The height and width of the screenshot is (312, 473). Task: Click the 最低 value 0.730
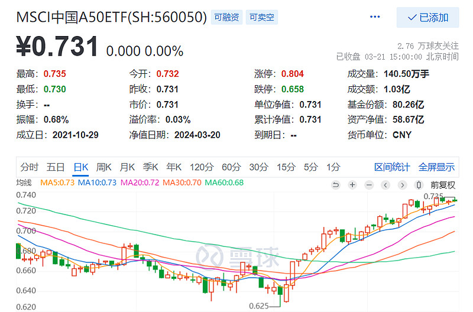coord(54,89)
